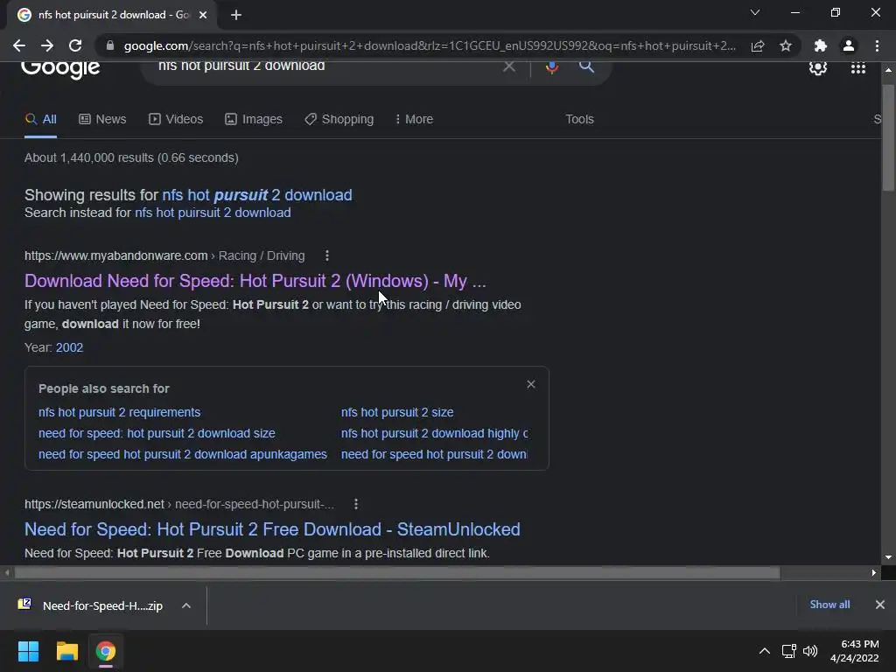Click the Year 2002 link

(69, 347)
